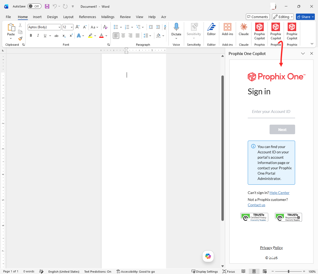Open numbering list dropdown arrow

click(132, 27)
